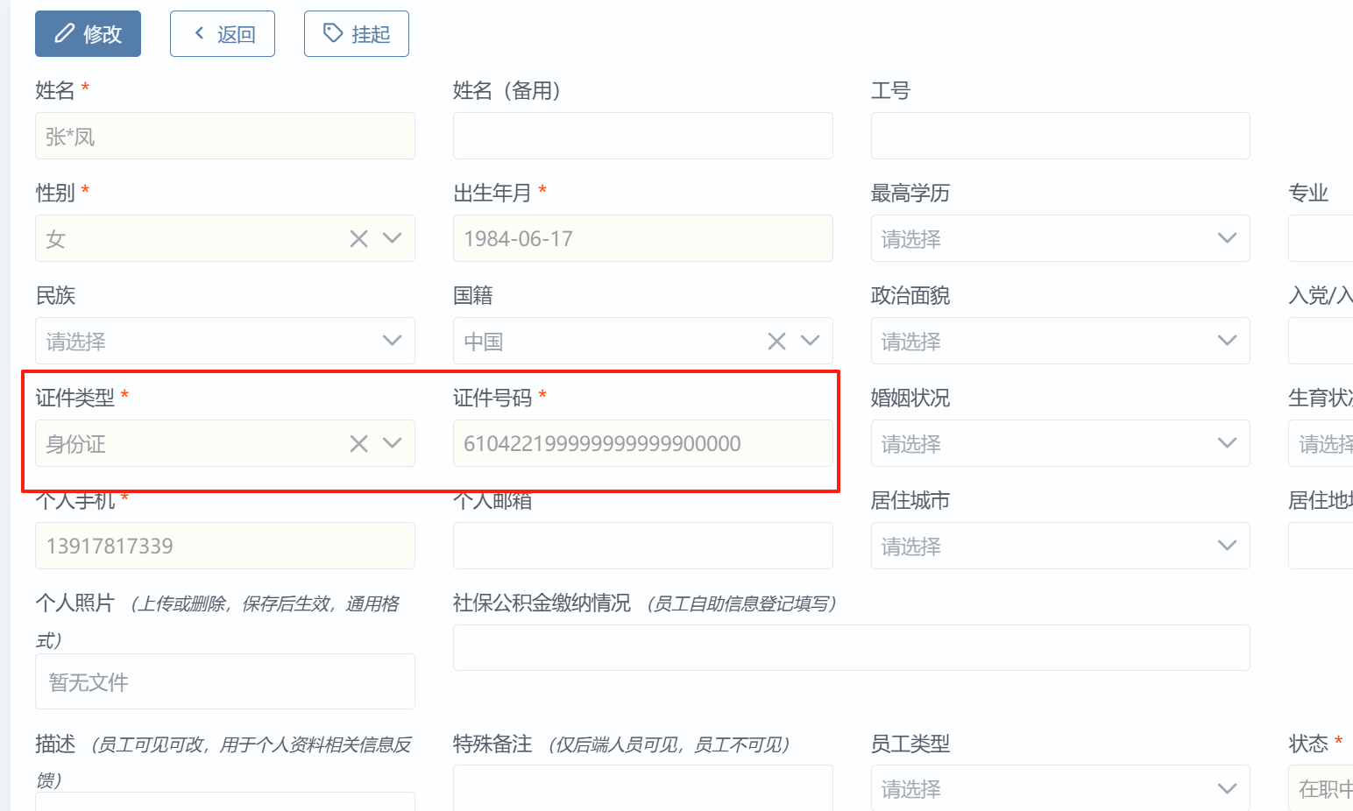Clear the 国籍 nationality value
Screen dimensions: 1353x811
coord(776,342)
